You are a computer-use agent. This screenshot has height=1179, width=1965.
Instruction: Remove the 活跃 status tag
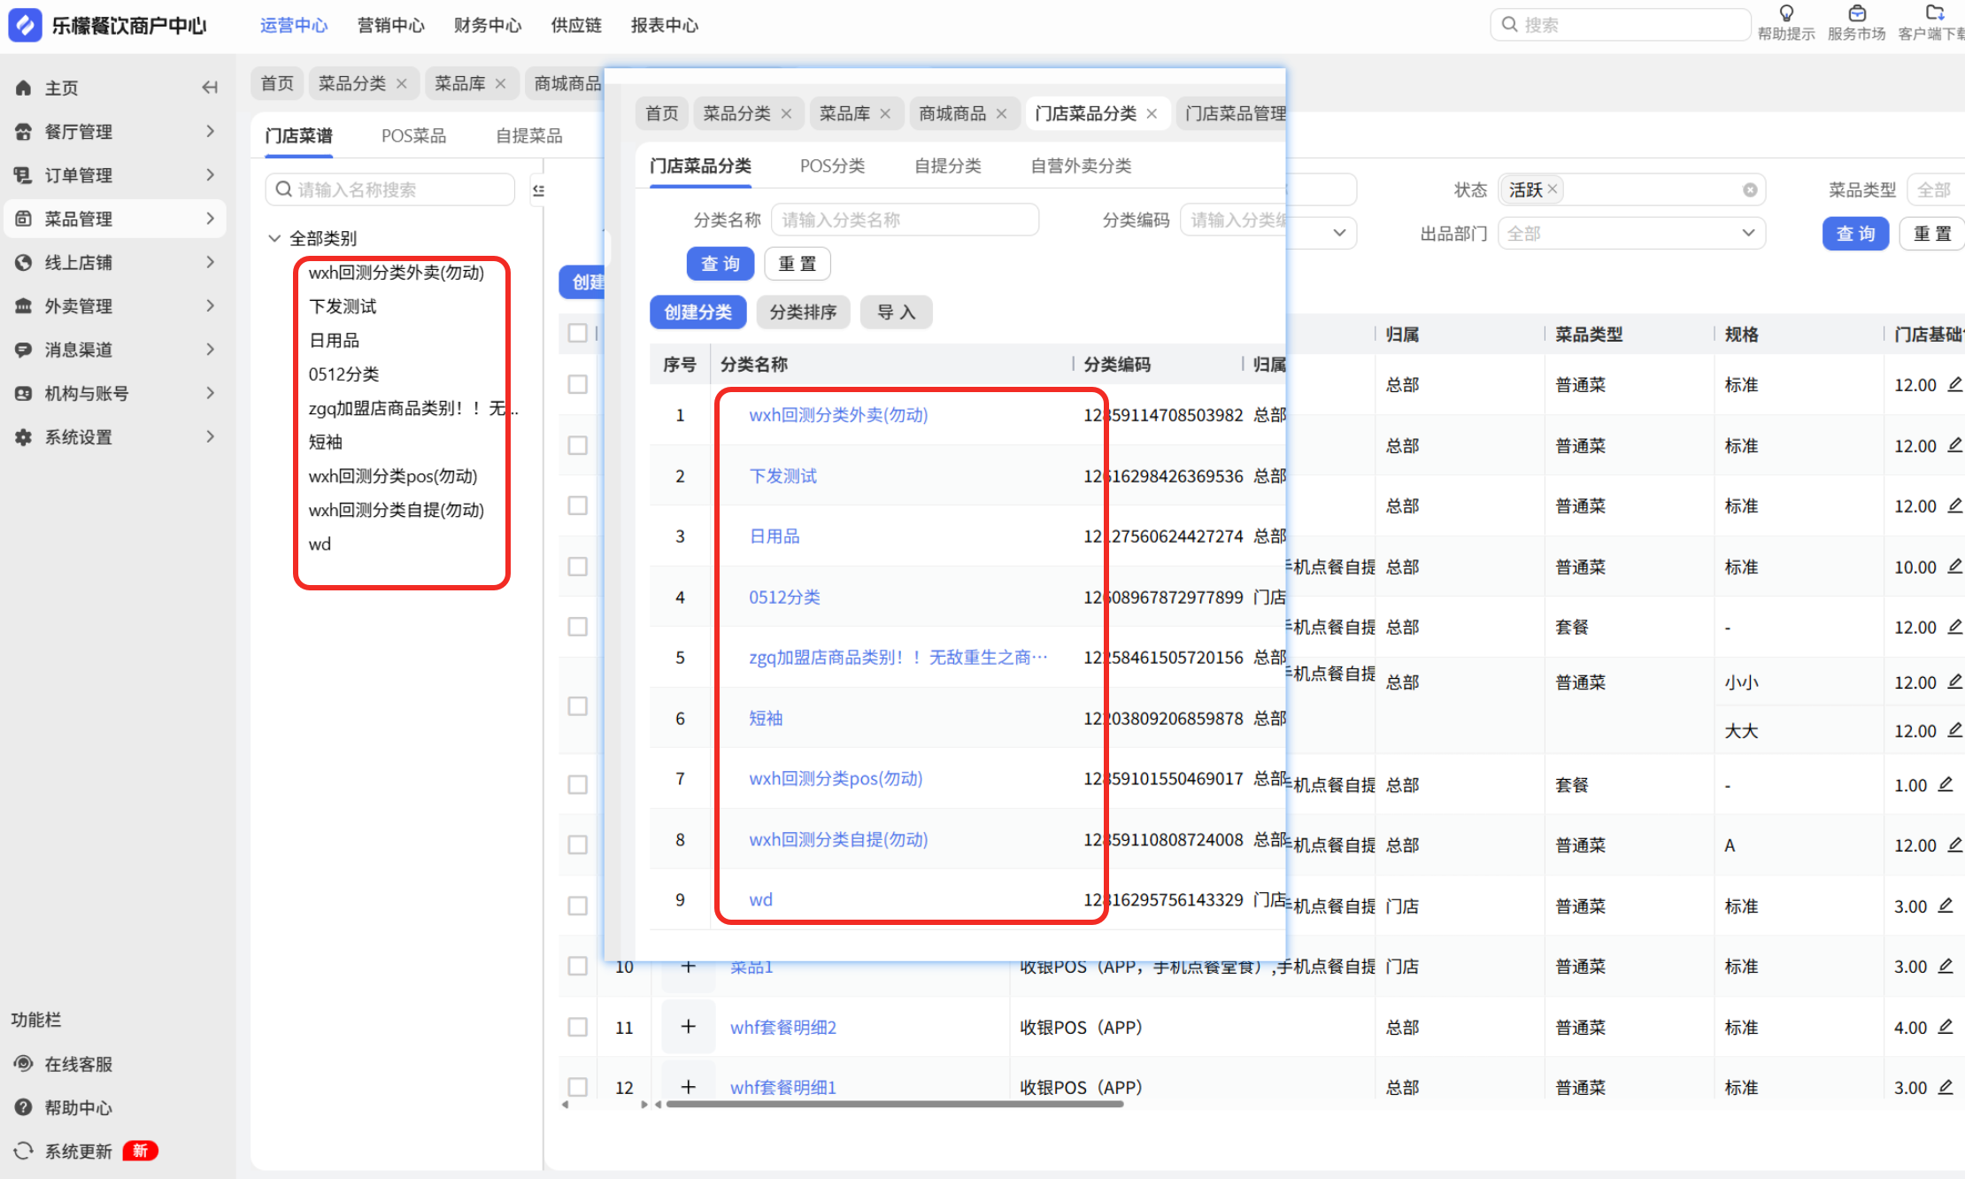[x=1552, y=189]
